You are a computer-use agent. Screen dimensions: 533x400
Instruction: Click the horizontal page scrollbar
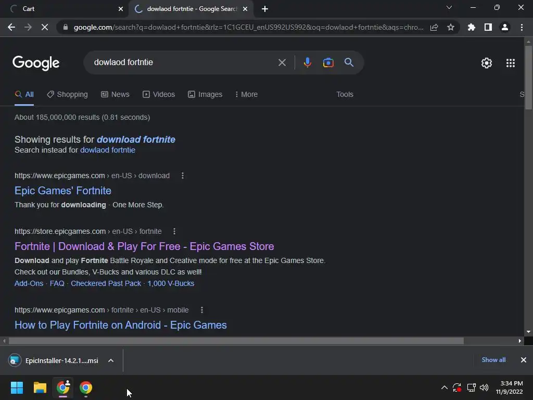236,341
